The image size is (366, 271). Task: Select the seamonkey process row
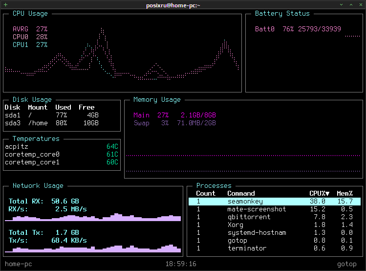pyautogui.click(x=275, y=202)
